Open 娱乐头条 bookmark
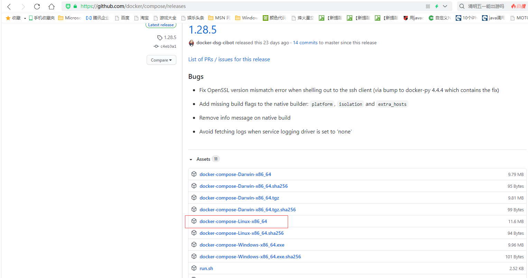The height and width of the screenshot is (278, 528). [x=193, y=18]
